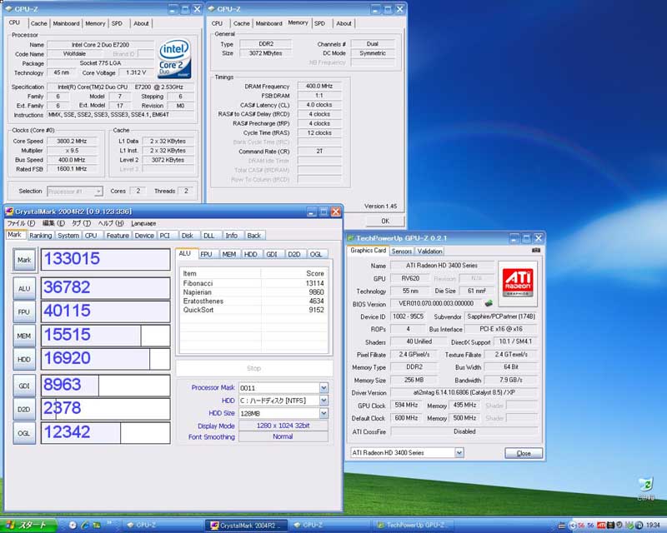Open the Processor Mask dropdown
Viewport: 667px width, 533px height.
coord(323,387)
